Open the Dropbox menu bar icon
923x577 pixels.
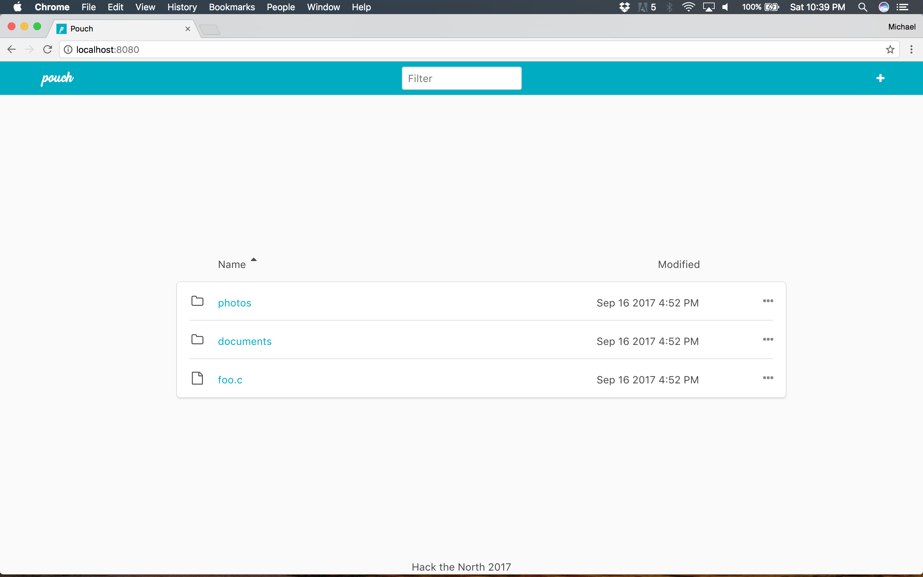point(624,7)
